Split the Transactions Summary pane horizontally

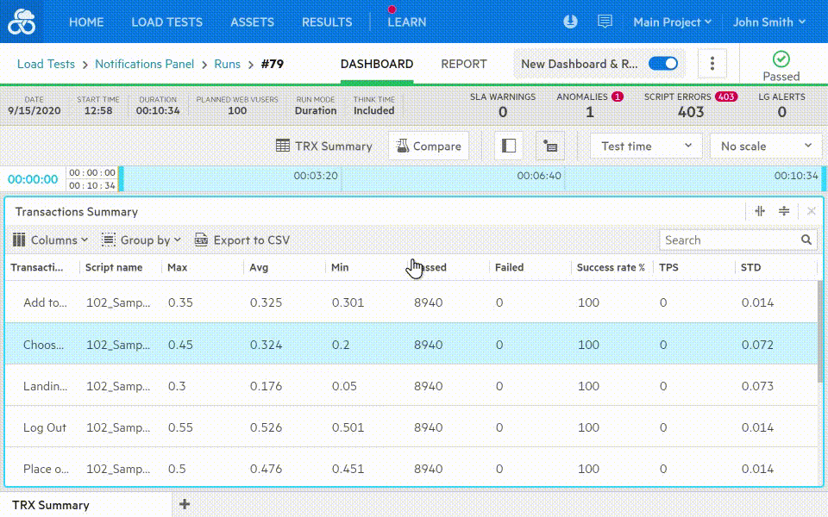click(784, 211)
